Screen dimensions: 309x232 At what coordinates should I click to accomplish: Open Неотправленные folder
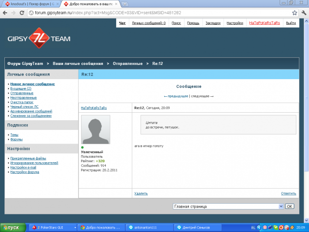23,98
